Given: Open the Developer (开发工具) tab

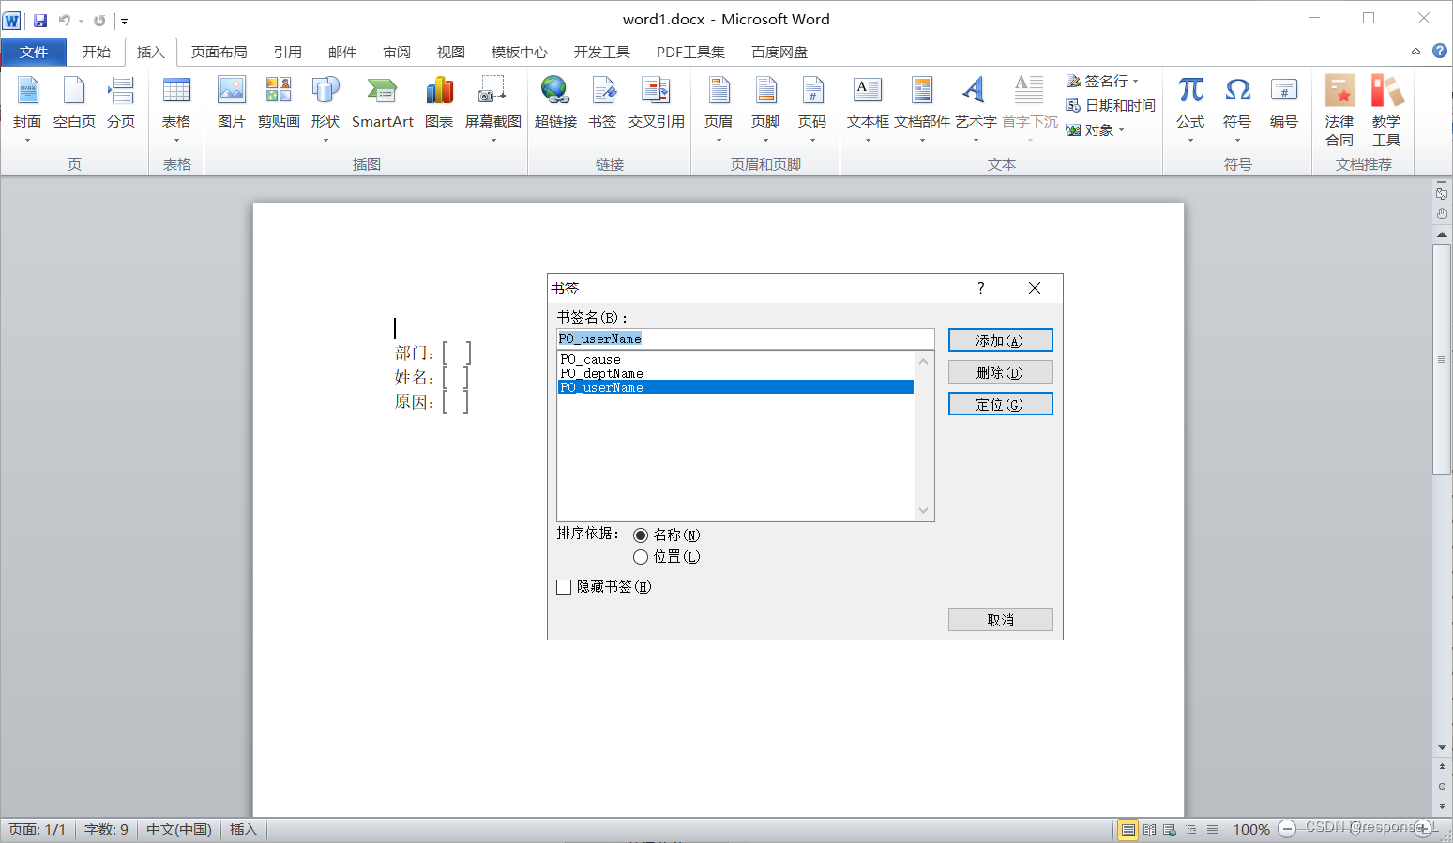Looking at the screenshot, I should [602, 52].
